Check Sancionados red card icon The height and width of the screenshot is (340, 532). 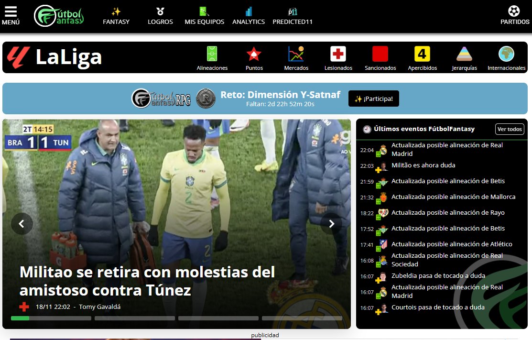pyautogui.click(x=380, y=56)
